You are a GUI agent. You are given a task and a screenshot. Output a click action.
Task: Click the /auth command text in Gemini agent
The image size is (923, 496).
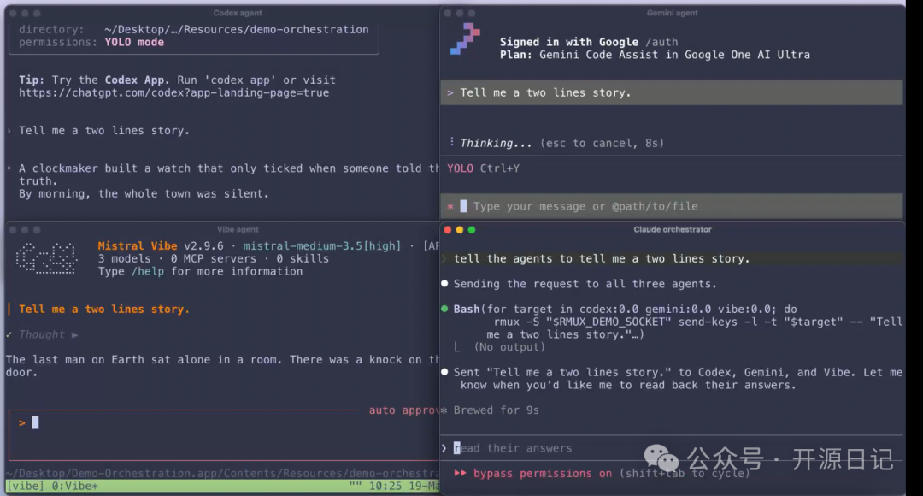click(x=661, y=42)
